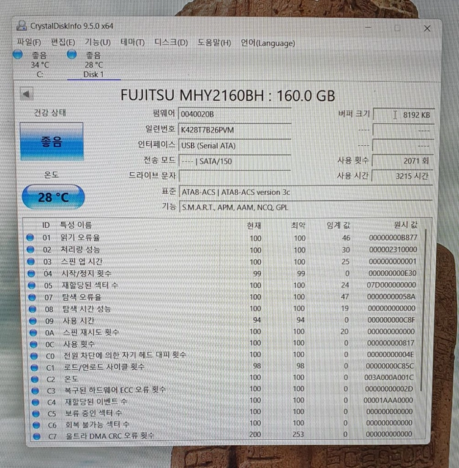Open the 디스크(D) menu
Screen dimensions: 459x468
[x=171, y=42]
